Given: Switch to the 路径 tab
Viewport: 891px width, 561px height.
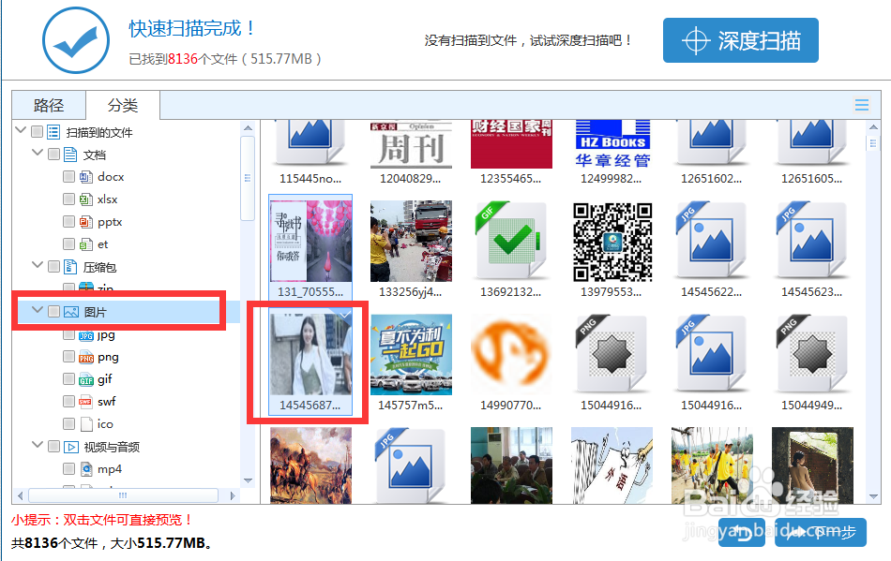Looking at the screenshot, I should pos(49,105).
